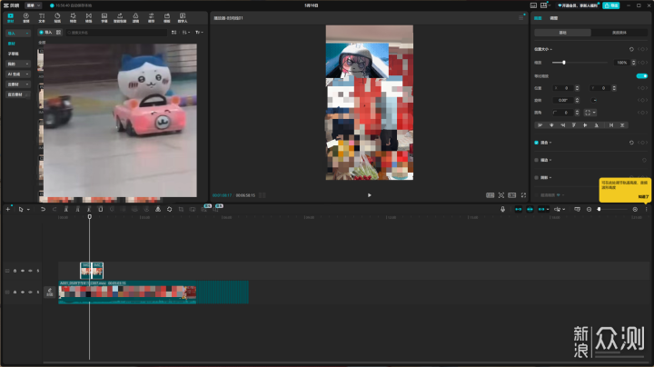Image resolution: width=654 pixels, height=367 pixels.
Task: Open the selection tool mode dropdown in timeline
Action: click(x=28, y=209)
